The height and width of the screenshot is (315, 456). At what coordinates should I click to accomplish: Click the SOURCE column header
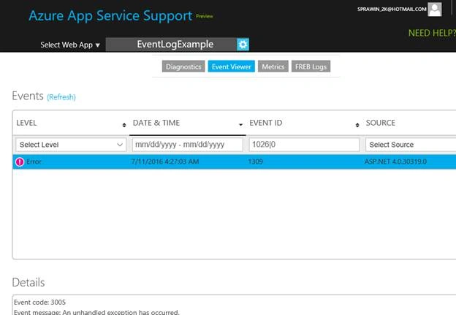[381, 123]
